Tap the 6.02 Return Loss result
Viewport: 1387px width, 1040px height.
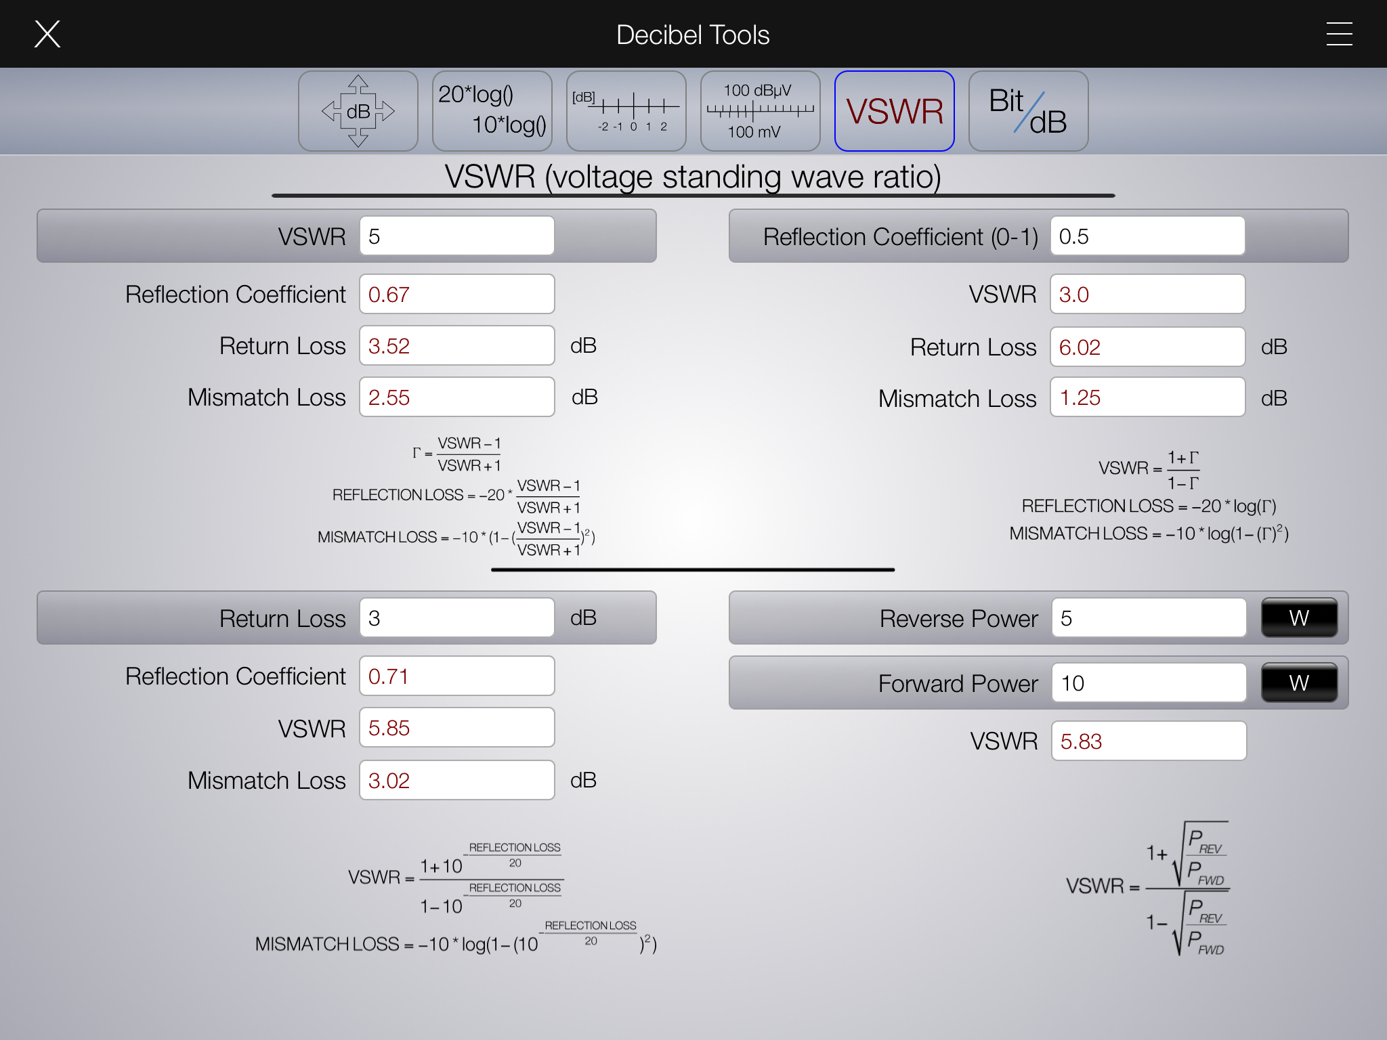[x=1147, y=347]
